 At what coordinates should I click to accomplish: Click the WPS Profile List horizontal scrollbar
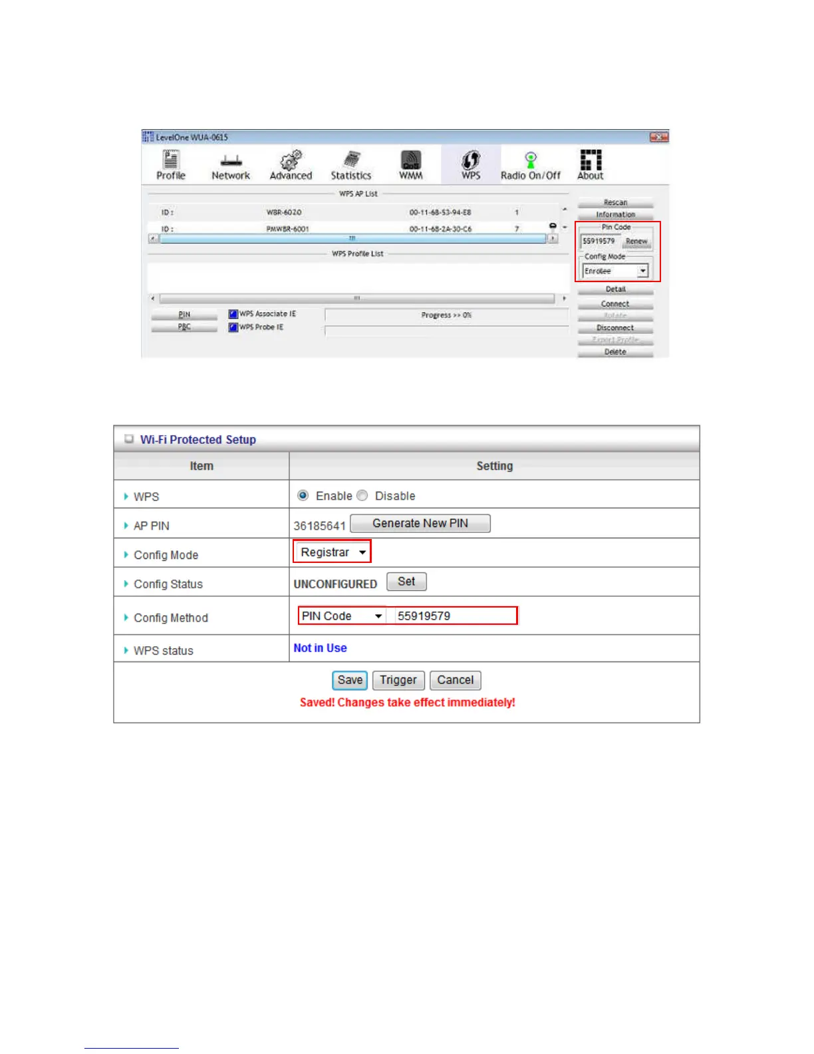click(357, 299)
